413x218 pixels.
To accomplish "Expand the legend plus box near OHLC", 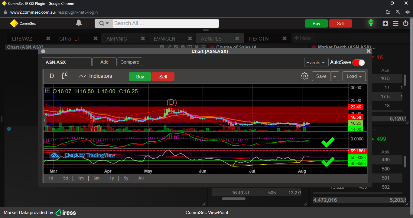I will (x=48, y=91).
